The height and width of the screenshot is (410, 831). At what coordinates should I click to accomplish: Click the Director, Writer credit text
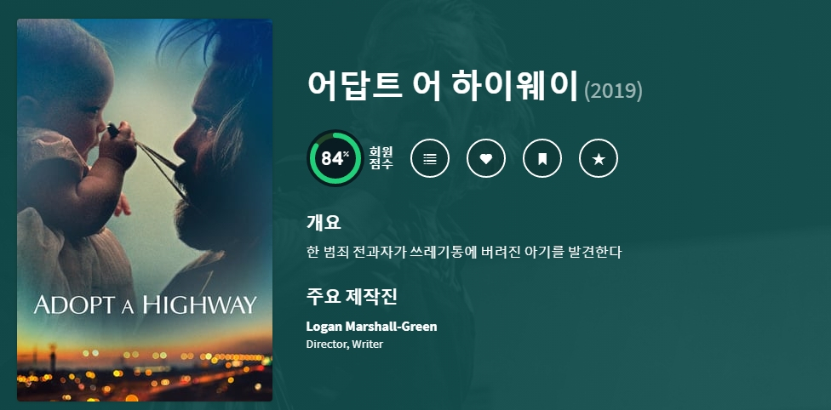point(345,345)
